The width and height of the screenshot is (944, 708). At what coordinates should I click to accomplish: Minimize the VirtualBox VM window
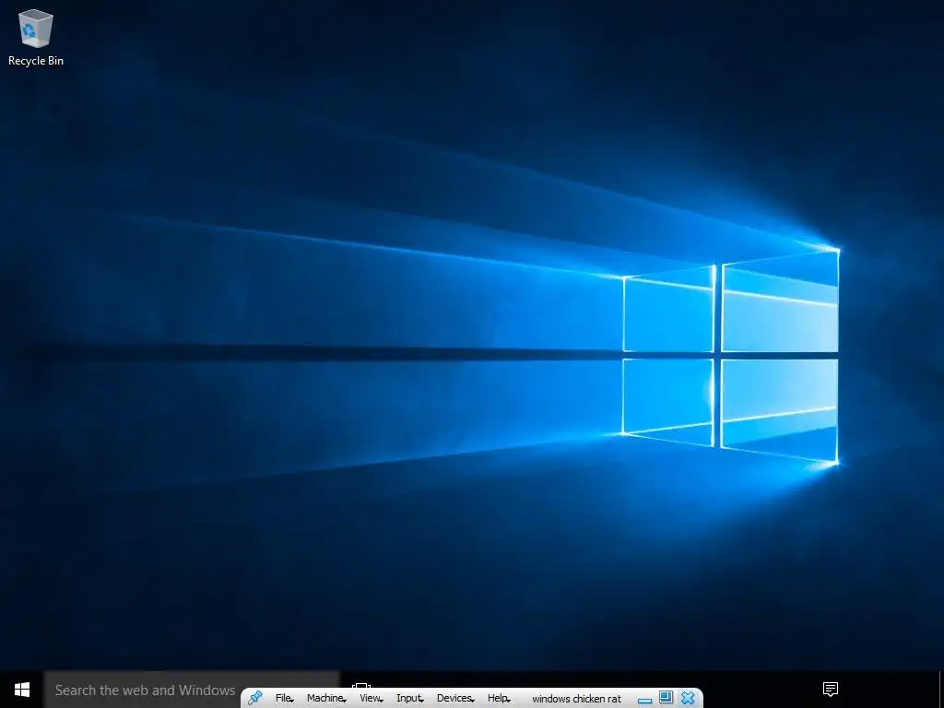(644, 701)
